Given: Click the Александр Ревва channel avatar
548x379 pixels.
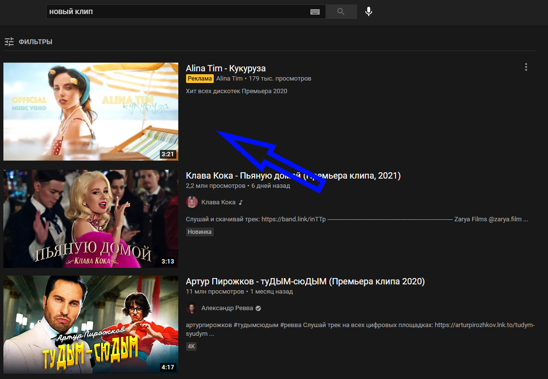Looking at the screenshot, I should tap(192, 308).
